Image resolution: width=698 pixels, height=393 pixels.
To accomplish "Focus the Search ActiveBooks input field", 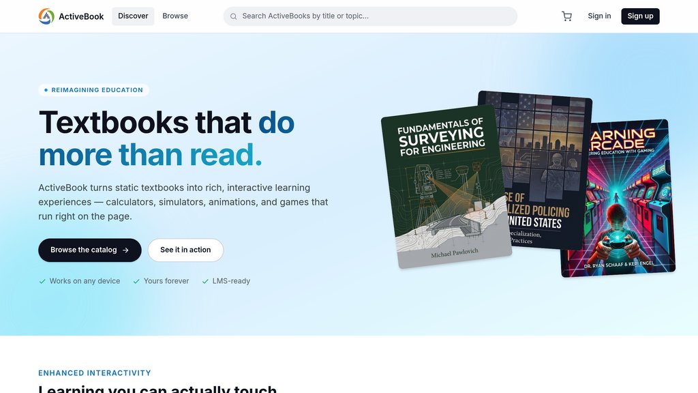I will 370,16.
